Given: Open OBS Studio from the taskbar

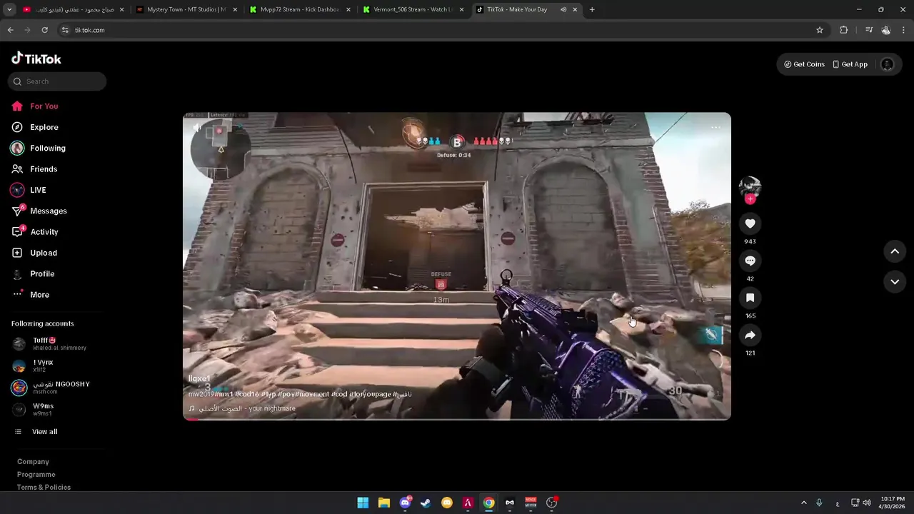Looking at the screenshot, I should (x=551, y=503).
